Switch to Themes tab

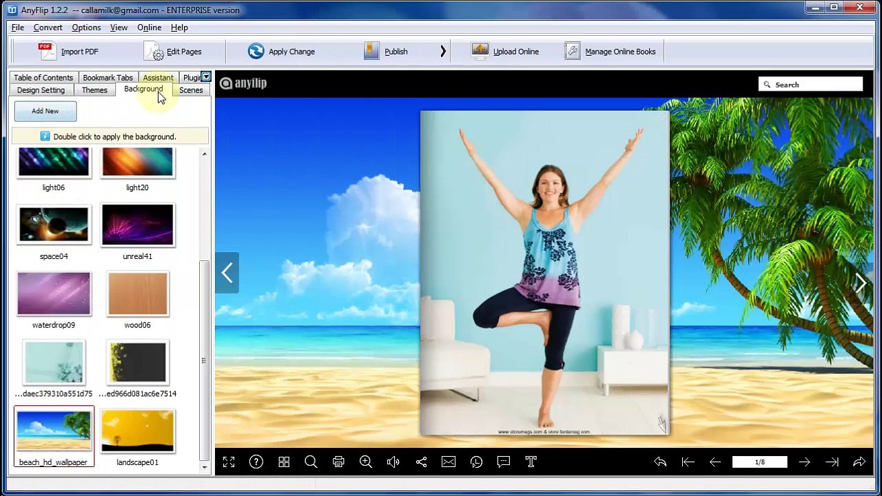point(94,90)
